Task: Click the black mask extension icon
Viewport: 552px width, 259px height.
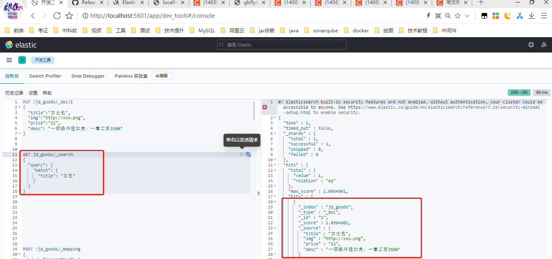Action: (484, 16)
